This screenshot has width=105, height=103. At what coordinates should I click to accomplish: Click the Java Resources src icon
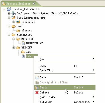[14, 18]
